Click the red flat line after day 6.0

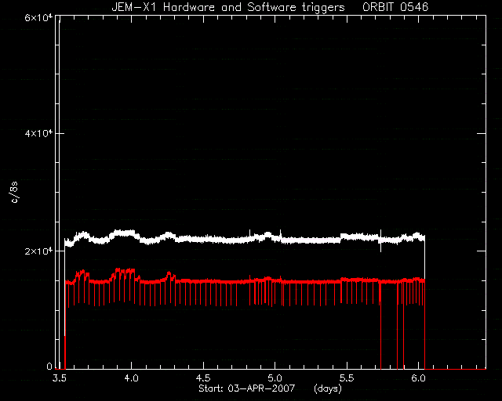coord(455,369)
